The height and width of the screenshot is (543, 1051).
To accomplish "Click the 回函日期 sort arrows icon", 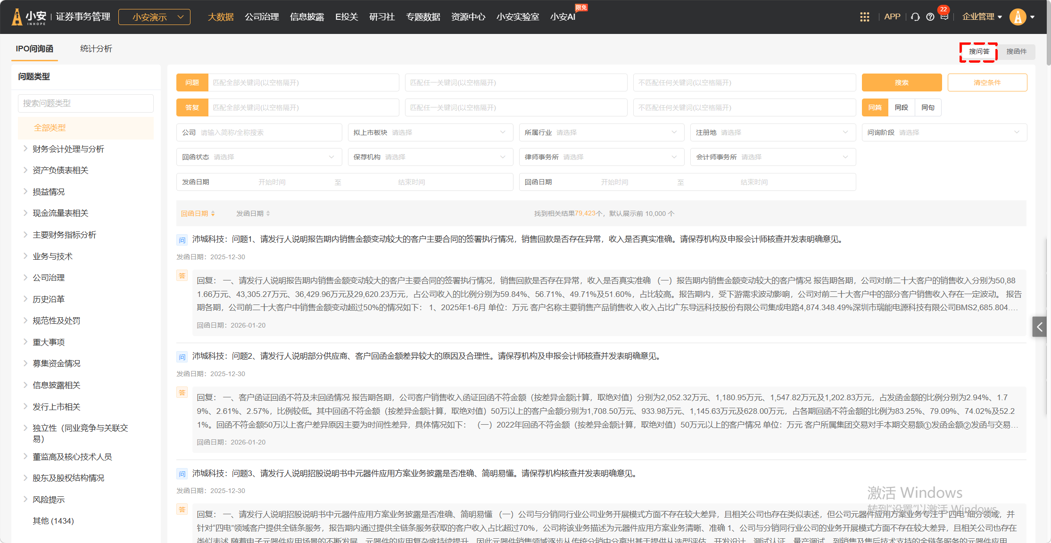I will [213, 214].
